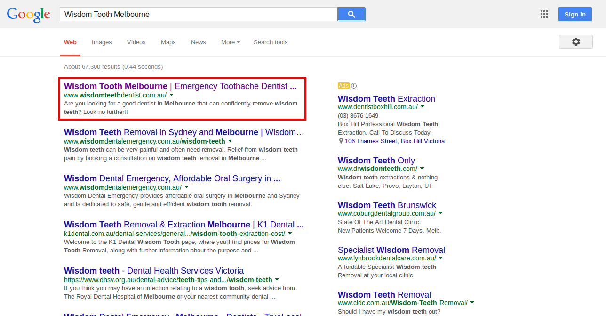Click snippet 'Are you looking for a good dentist'
This screenshot has width=606, height=316.
pyautogui.click(x=181, y=108)
